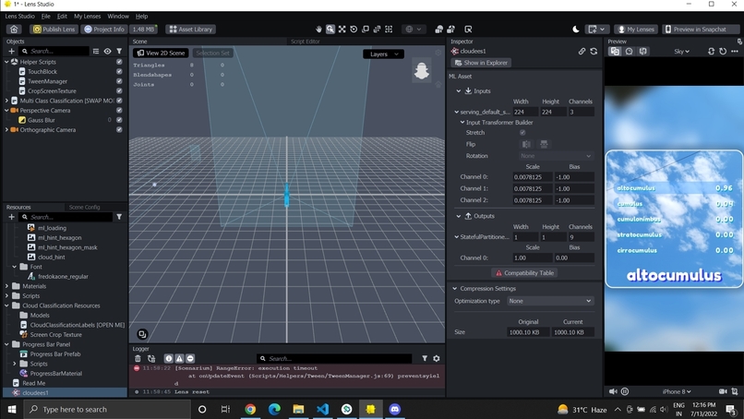
Task: Add a new object with plus icon
Action: coord(11,51)
